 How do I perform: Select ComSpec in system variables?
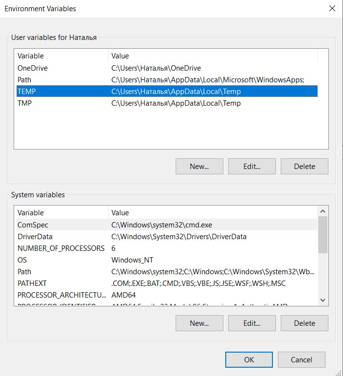point(33,225)
